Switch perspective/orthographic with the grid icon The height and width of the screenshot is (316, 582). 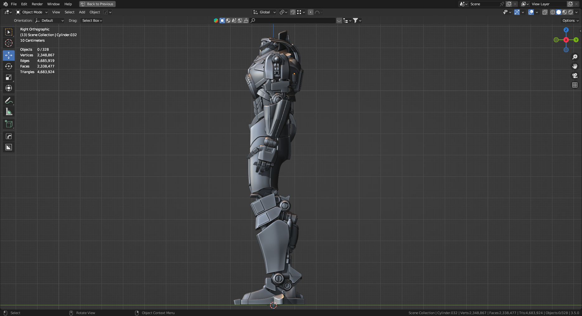pos(575,85)
